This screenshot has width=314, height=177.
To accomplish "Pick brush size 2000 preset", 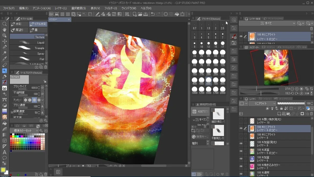I will (222, 90).
